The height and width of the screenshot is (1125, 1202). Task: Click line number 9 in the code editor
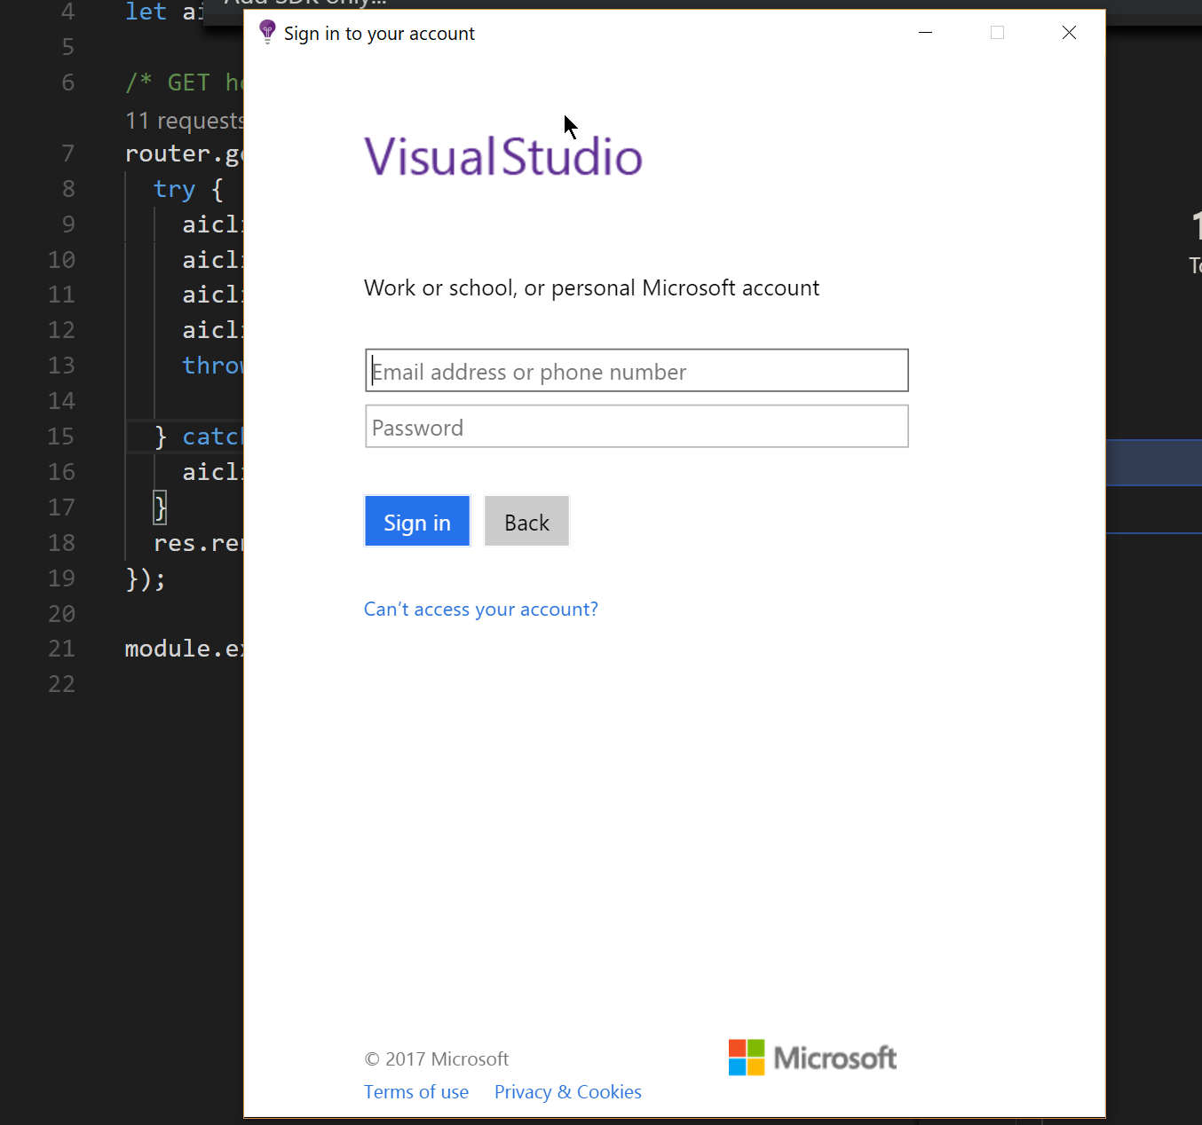[68, 224]
